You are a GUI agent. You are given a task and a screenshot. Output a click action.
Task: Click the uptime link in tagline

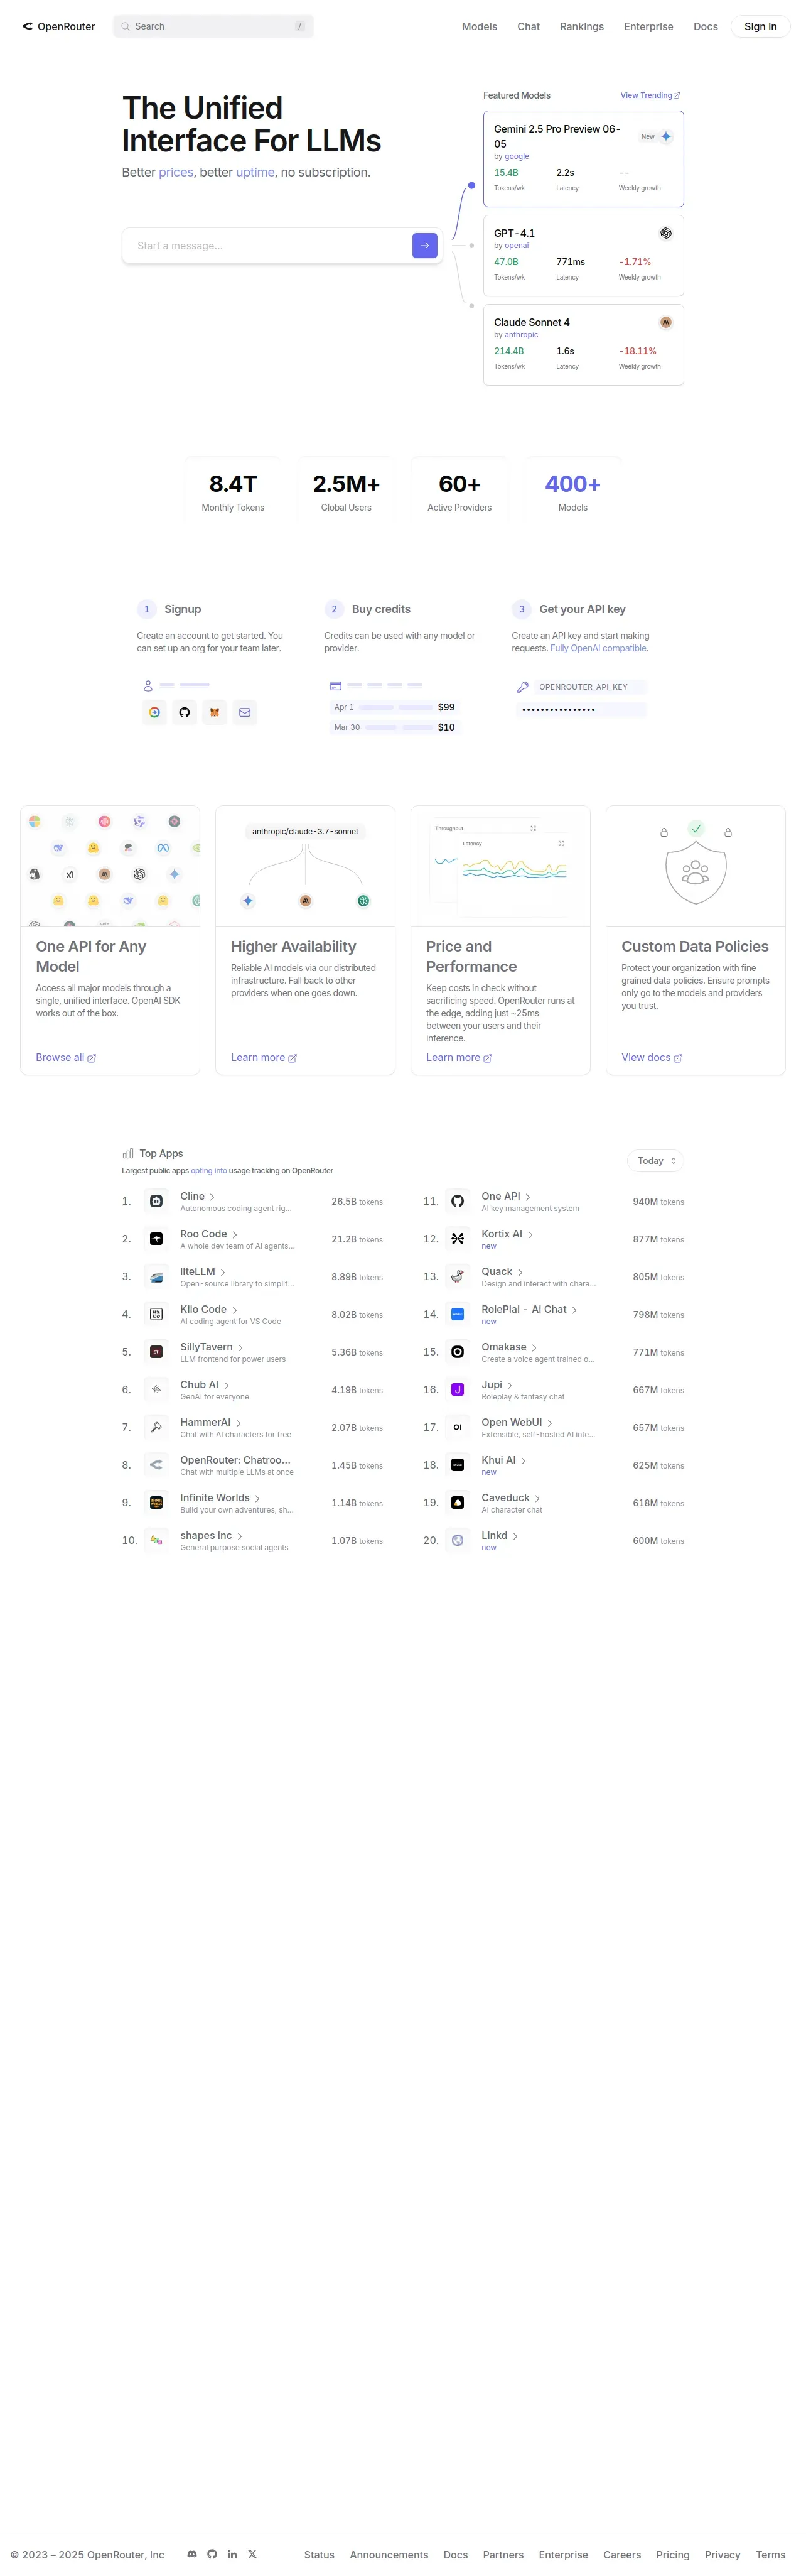coord(255,172)
